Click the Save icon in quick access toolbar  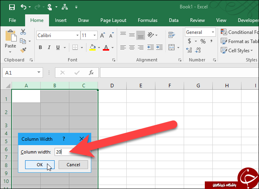[x=12, y=7]
